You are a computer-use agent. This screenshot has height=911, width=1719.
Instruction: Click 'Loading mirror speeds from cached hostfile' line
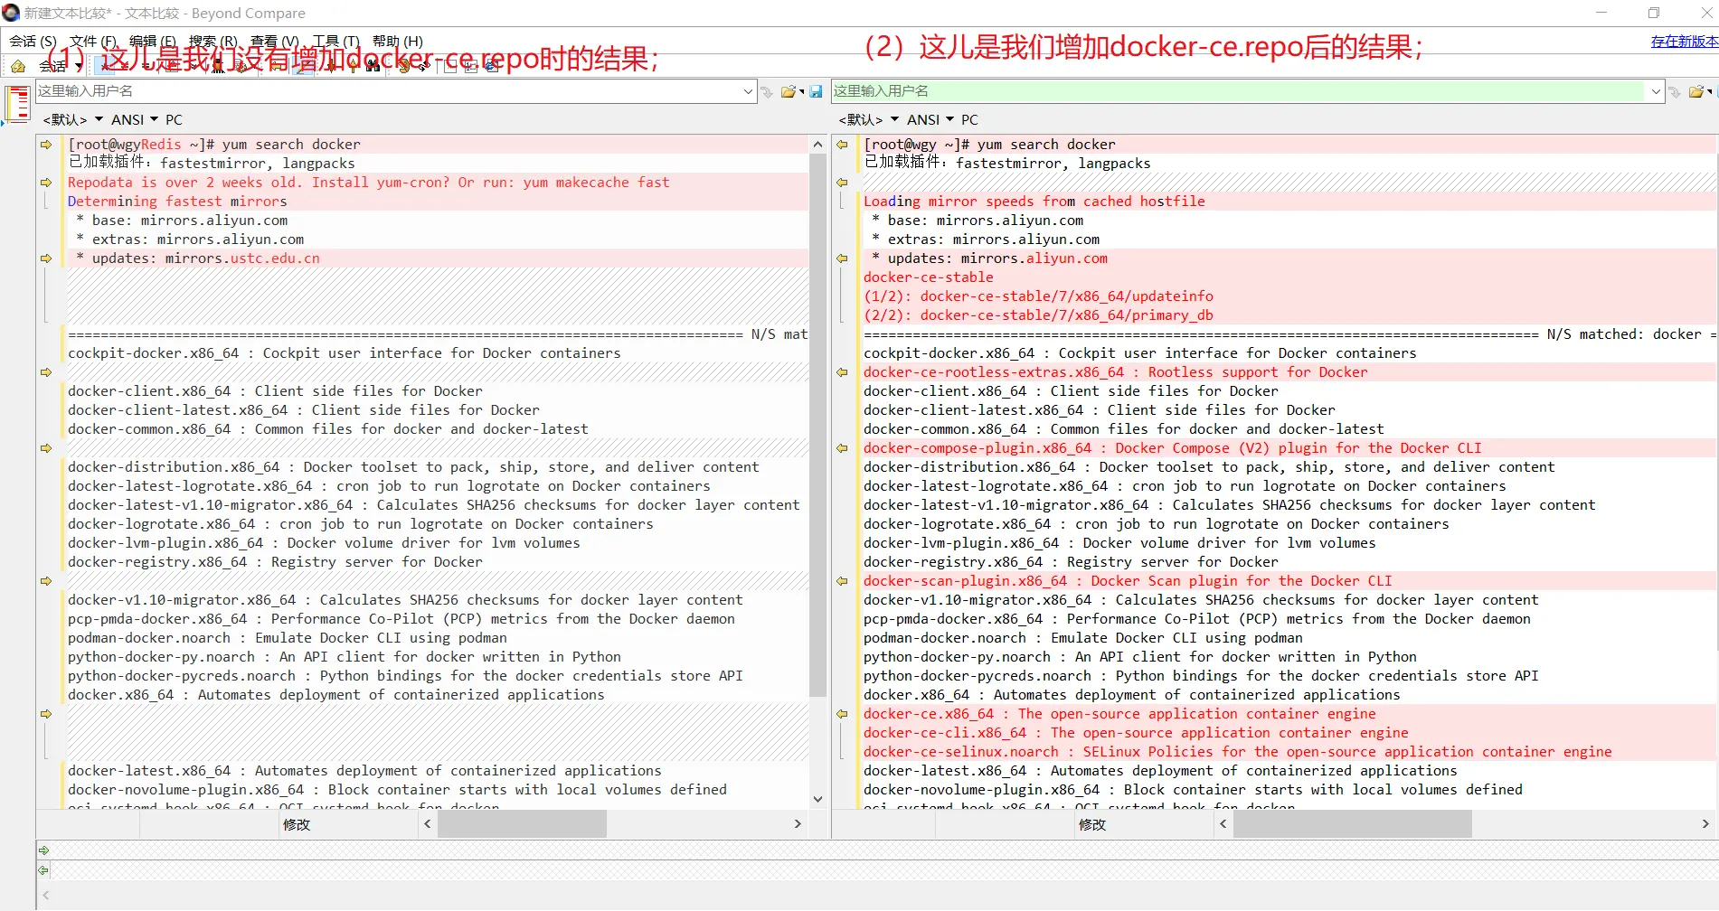coord(1034,202)
